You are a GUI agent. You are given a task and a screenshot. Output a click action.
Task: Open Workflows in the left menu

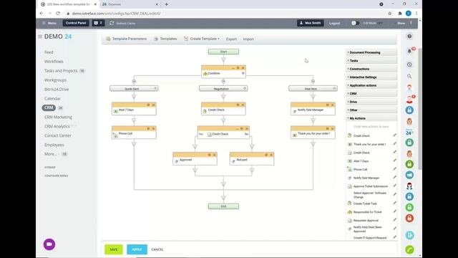54,62
